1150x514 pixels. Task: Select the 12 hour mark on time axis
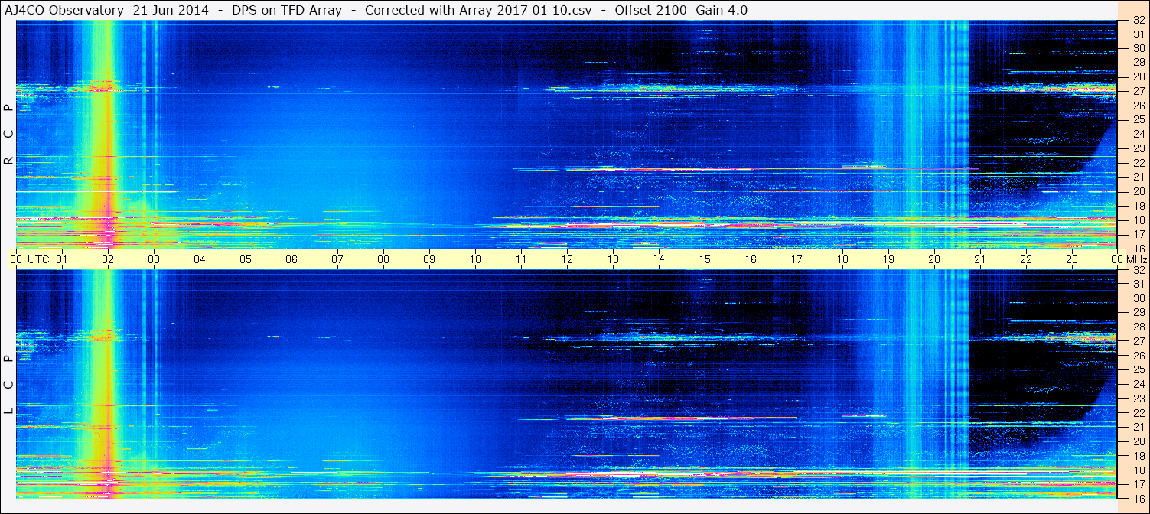click(x=567, y=259)
